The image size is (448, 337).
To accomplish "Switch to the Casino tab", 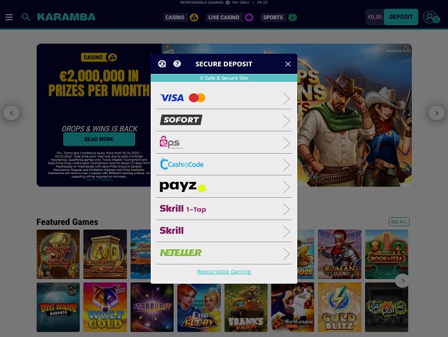I will click(x=181, y=17).
